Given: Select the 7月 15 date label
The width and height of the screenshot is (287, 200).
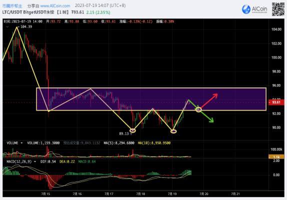Looking at the screenshot, I should pos(45,194).
